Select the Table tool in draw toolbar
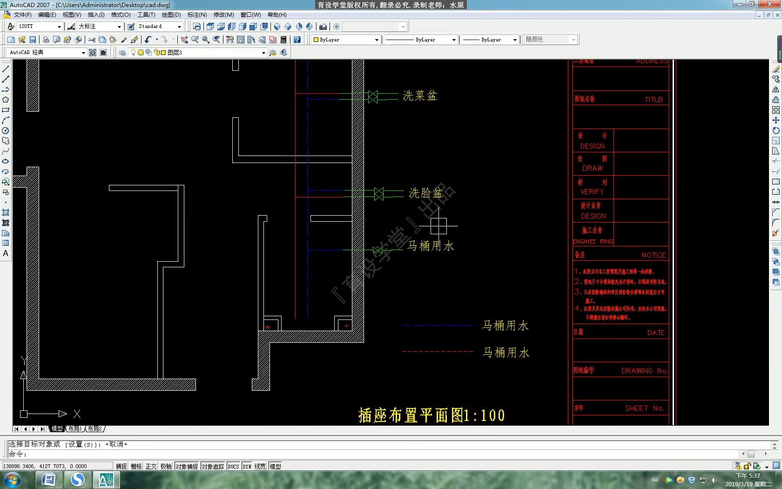 [6, 243]
